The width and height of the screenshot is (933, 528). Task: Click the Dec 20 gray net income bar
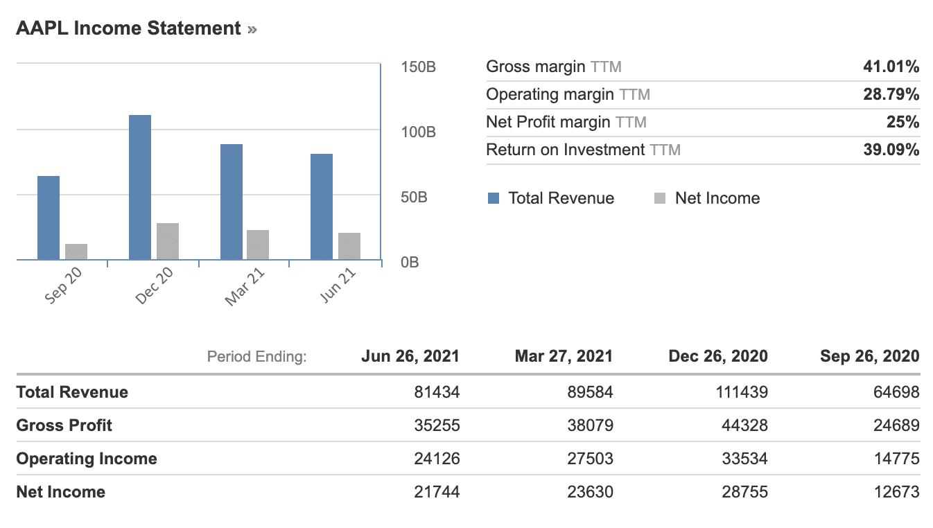(x=168, y=241)
